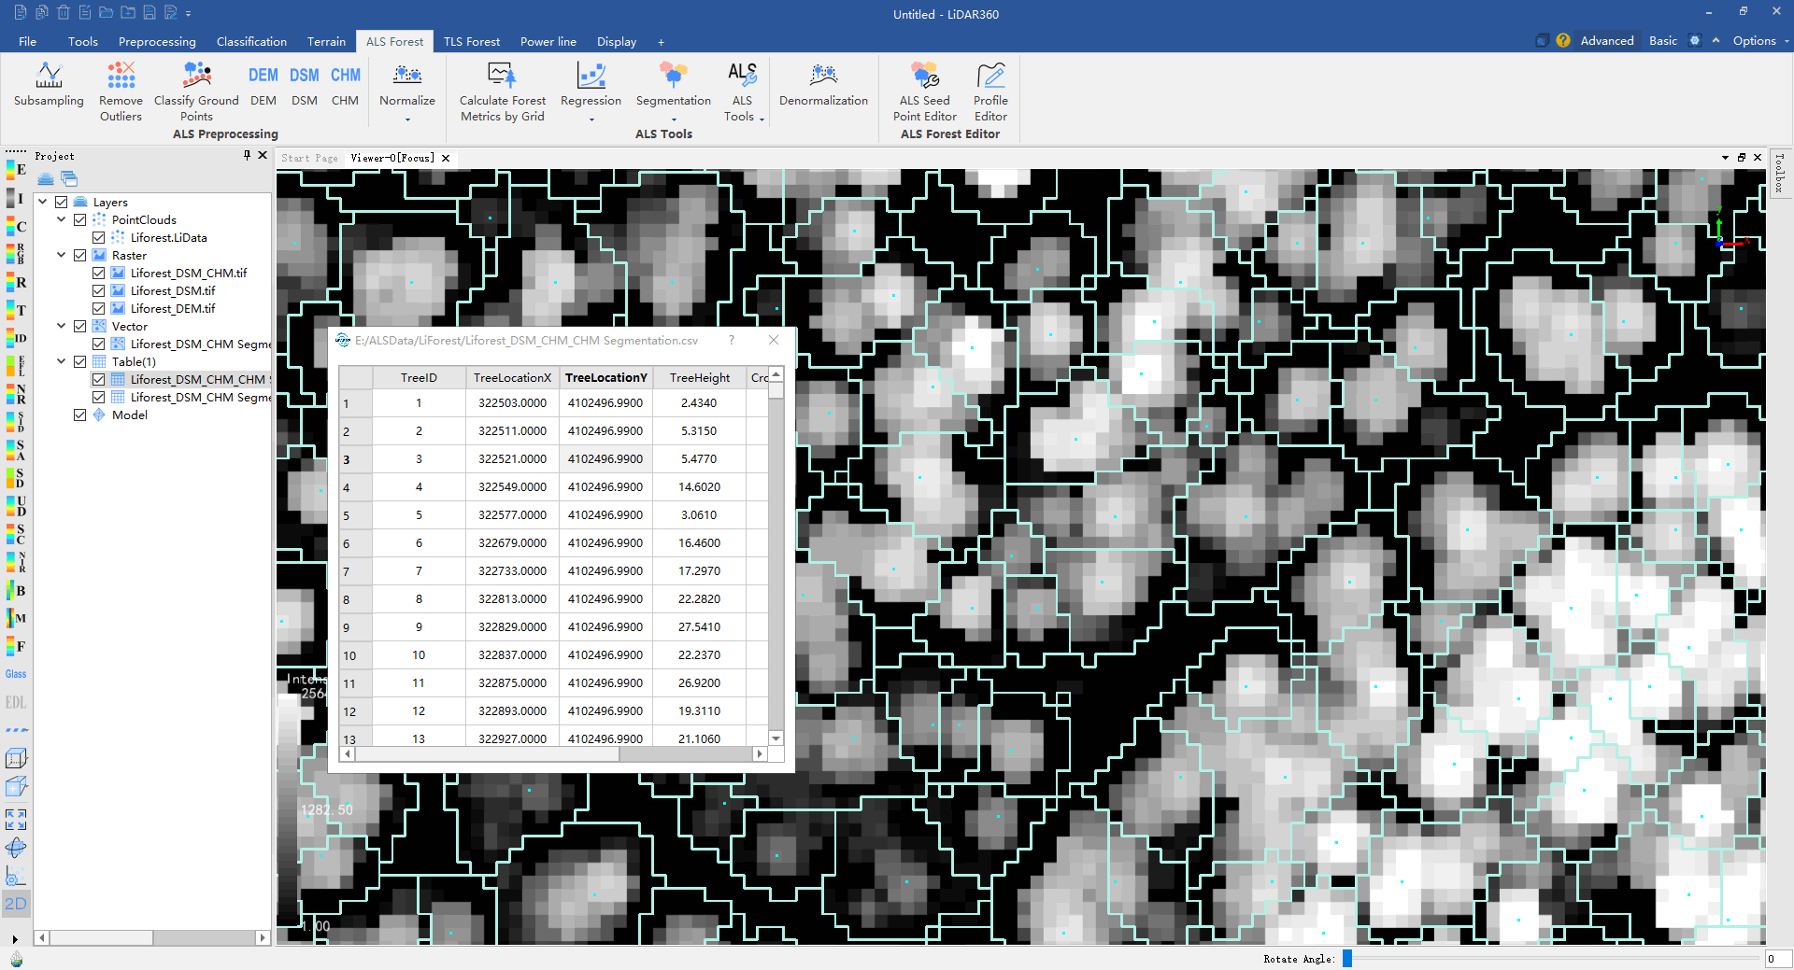The height and width of the screenshot is (970, 1794).
Task: Sort by TreeLocationX column header
Action: click(512, 378)
